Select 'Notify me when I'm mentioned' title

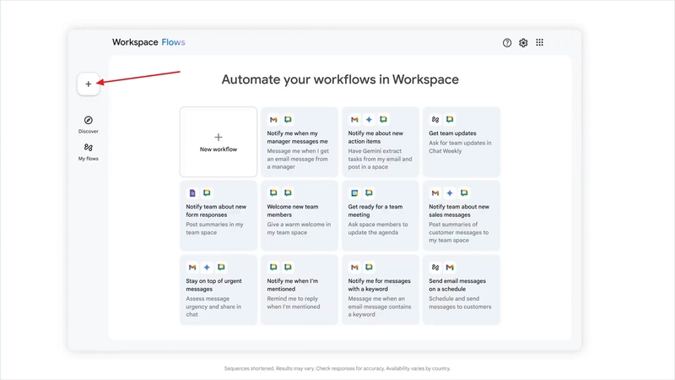coord(292,285)
